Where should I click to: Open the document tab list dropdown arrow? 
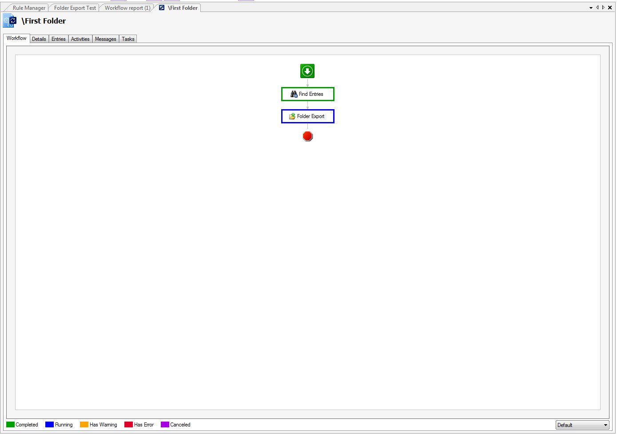[591, 8]
